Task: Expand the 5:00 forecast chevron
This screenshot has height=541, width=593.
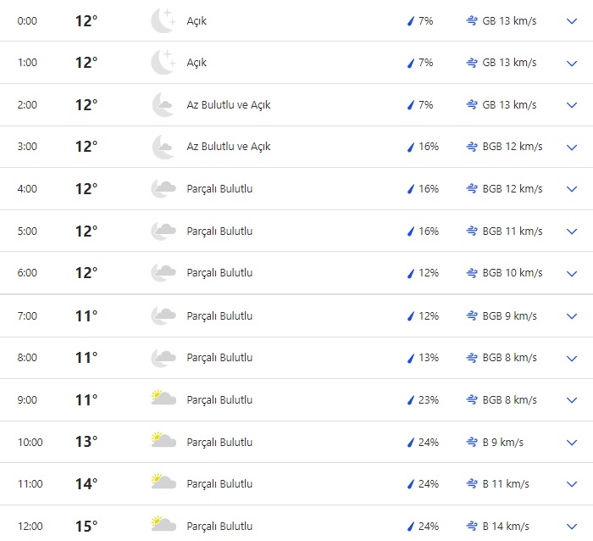Action: click(x=571, y=231)
